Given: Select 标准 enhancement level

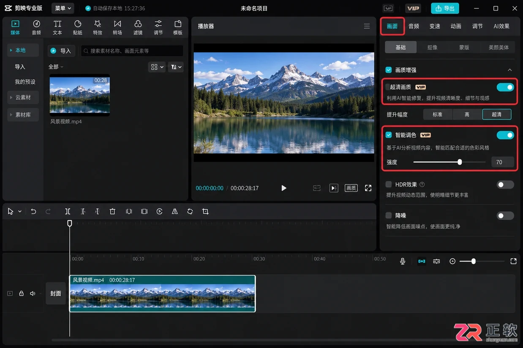Looking at the screenshot, I should pyautogui.click(x=437, y=114).
